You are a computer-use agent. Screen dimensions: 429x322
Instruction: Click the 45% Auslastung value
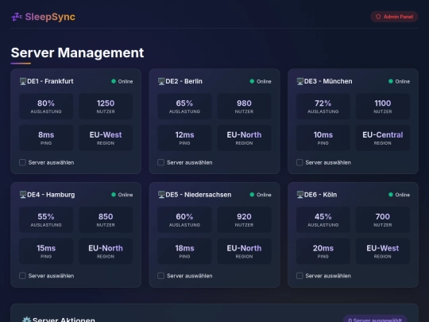click(x=323, y=216)
